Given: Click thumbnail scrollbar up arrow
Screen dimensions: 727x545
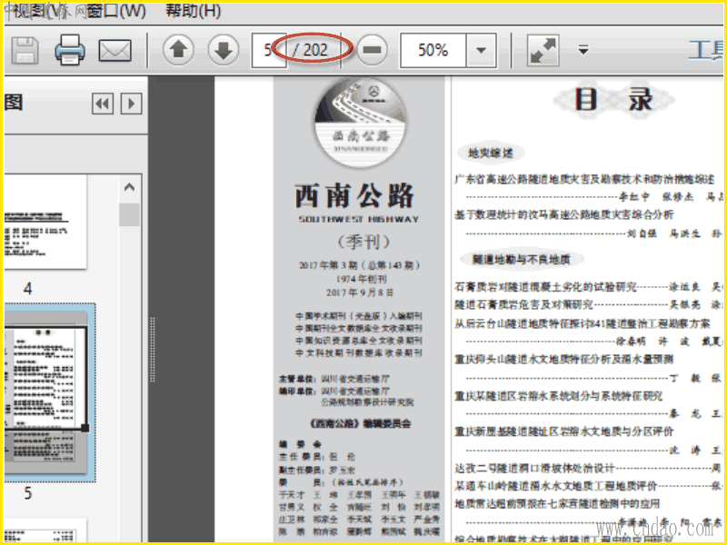Looking at the screenshot, I should coord(129,187).
